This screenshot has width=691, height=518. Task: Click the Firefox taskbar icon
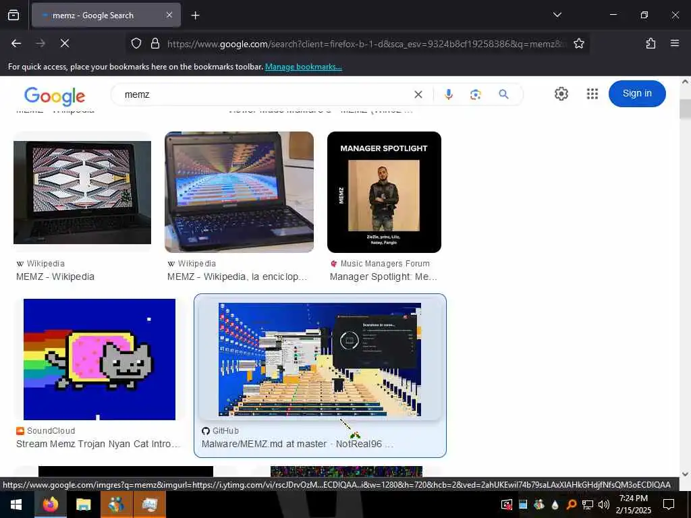point(50,505)
